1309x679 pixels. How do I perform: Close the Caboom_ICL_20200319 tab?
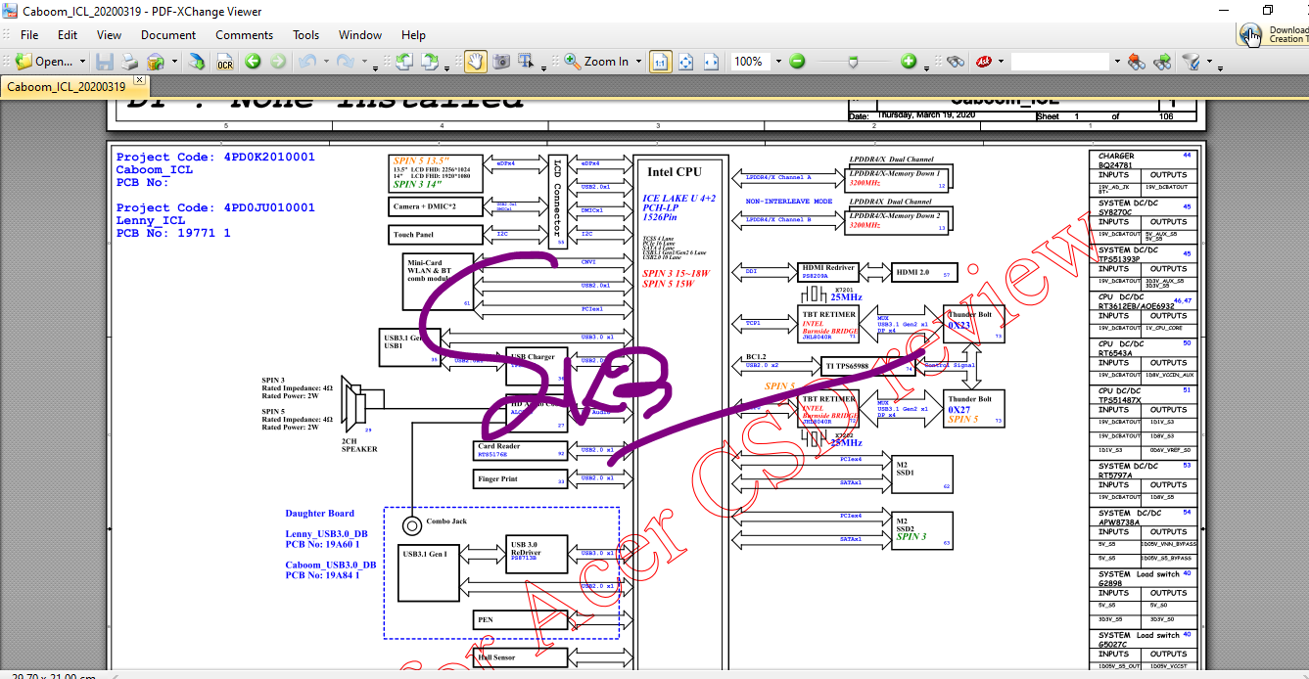click(139, 80)
